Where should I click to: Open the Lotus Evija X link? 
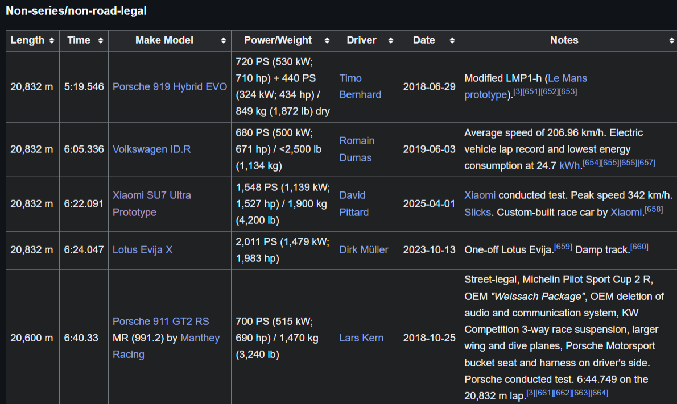[142, 249]
